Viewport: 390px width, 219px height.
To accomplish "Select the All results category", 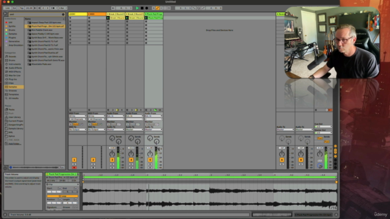I will coord(13,99).
